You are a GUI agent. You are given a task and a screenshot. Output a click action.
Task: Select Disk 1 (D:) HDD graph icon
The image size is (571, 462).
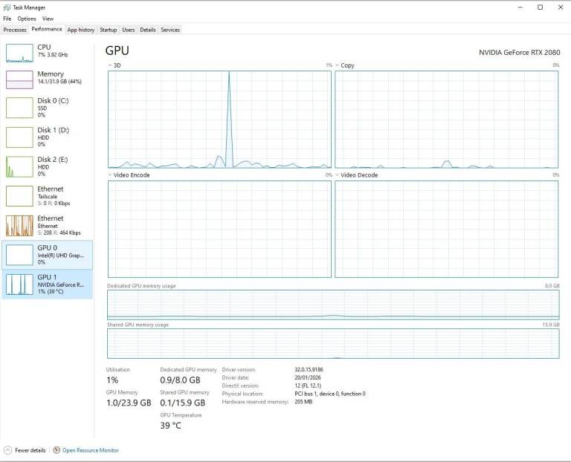point(19,137)
